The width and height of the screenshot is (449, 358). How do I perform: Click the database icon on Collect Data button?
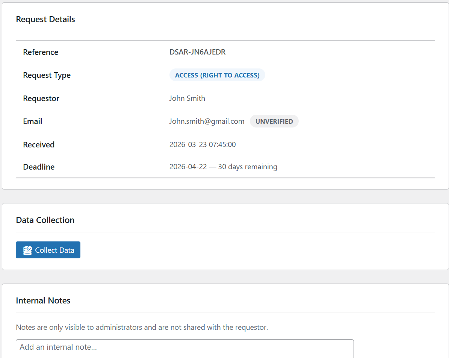coord(27,250)
